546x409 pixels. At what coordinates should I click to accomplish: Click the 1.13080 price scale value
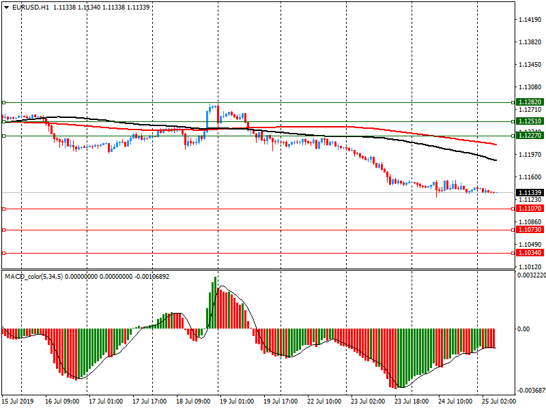[x=530, y=87]
